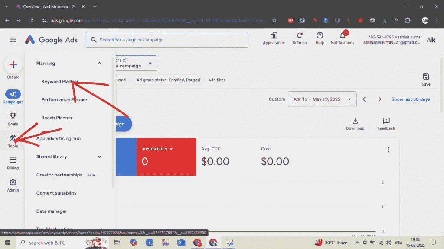Open the browser extensions puzzle icon

(408, 20)
